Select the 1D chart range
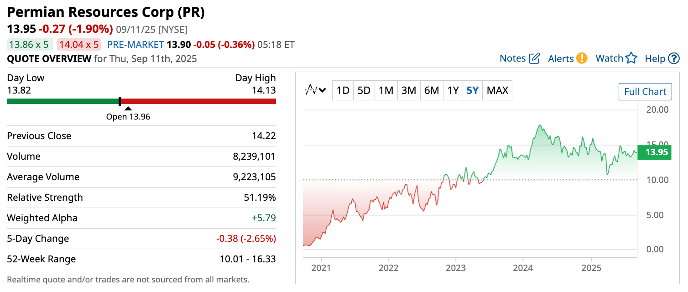The height and width of the screenshot is (292, 688). click(343, 90)
